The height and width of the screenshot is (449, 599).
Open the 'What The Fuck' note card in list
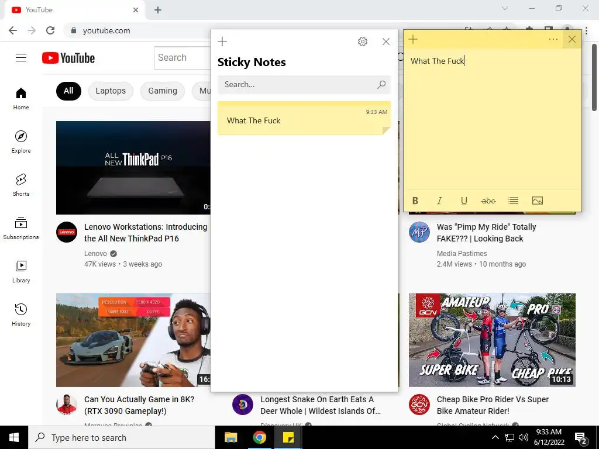click(x=304, y=118)
